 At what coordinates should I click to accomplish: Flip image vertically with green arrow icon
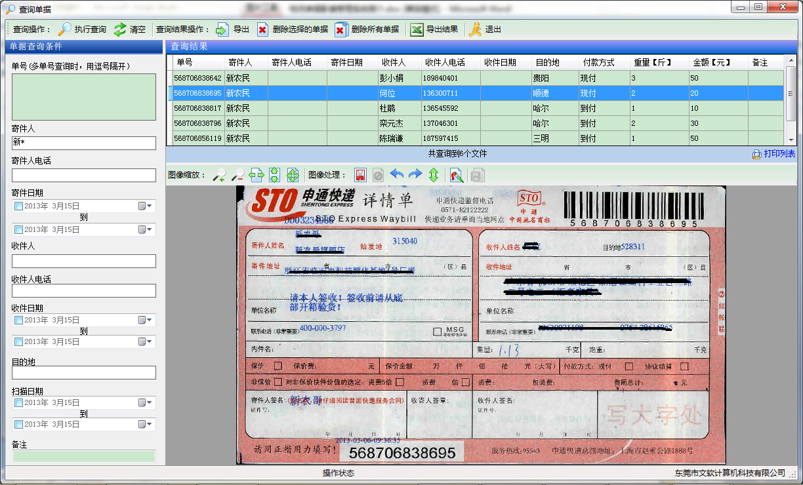[x=434, y=175]
